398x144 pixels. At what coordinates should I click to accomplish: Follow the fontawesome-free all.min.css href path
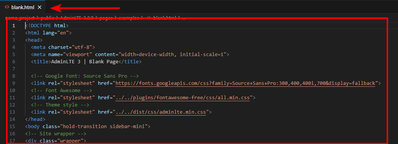click(x=182, y=97)
